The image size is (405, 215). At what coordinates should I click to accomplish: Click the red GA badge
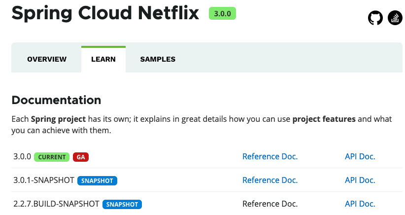click(x=81, y=157)
